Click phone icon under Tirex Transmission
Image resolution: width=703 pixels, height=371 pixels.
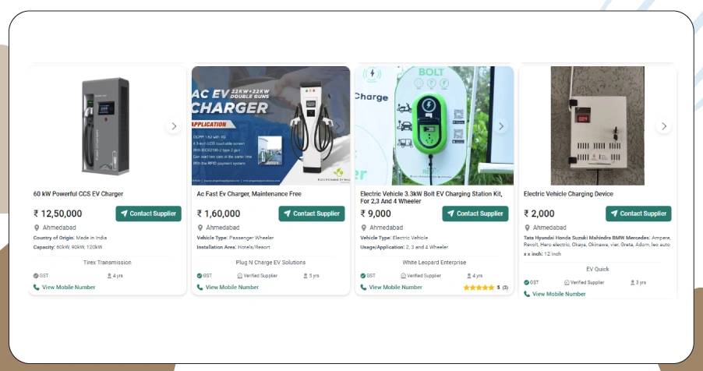[x=37, y=287]
